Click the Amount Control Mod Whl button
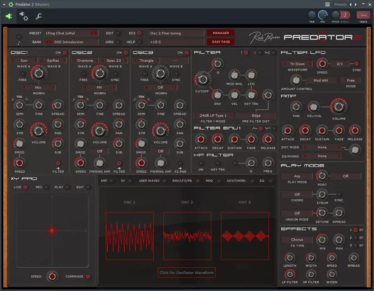374x291 pixels. tap(320, 81)
